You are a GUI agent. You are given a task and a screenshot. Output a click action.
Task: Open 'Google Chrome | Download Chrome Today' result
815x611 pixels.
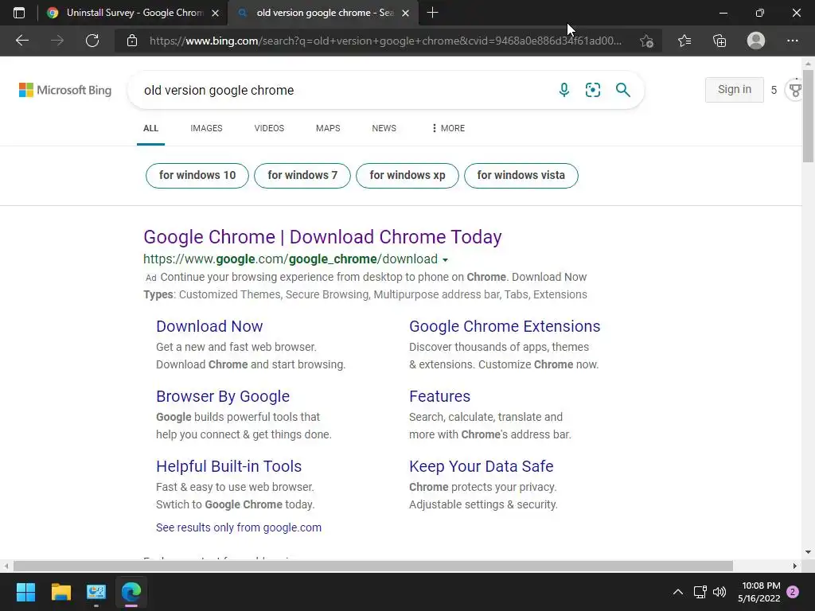coord(322,237)
